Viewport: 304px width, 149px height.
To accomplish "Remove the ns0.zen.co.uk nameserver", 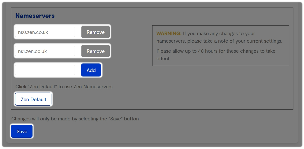I will [95, 32].
